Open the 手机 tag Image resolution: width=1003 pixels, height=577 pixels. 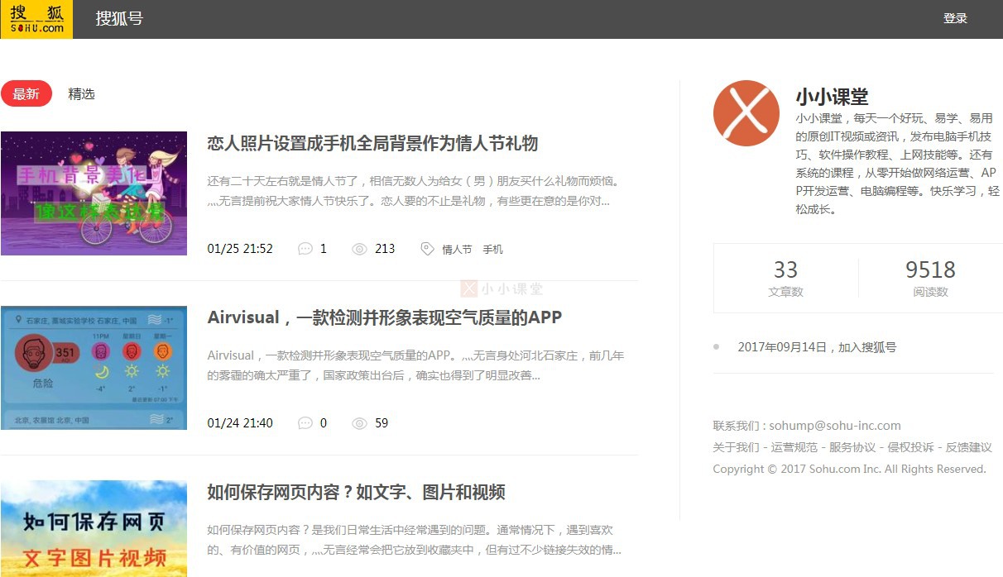point(492,249)
